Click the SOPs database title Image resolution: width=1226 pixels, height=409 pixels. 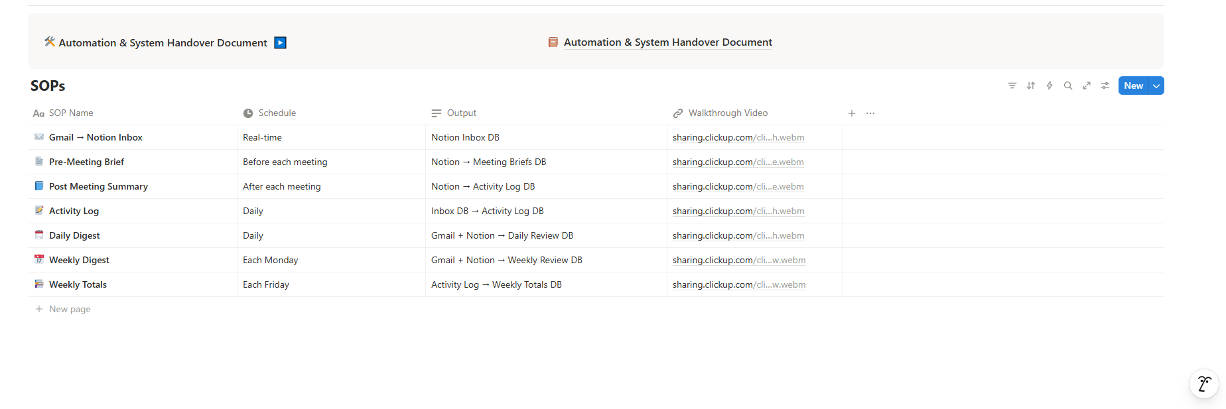click(48, 86)
